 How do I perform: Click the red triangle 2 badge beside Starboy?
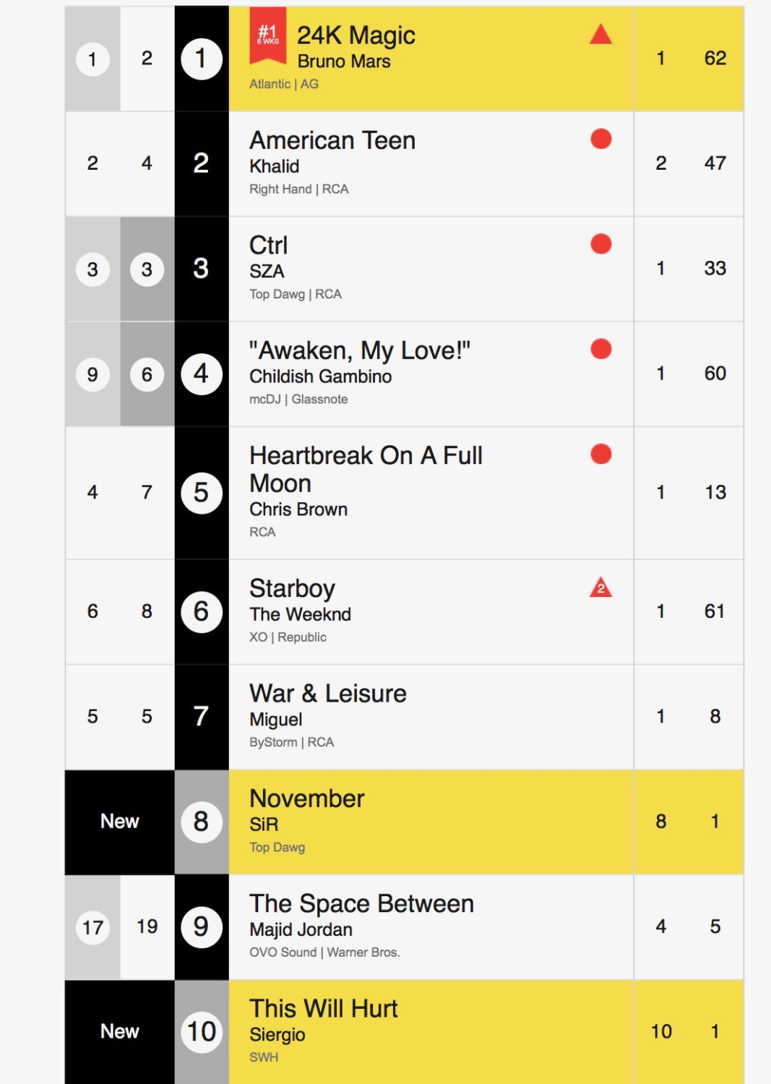click(600, 588)
